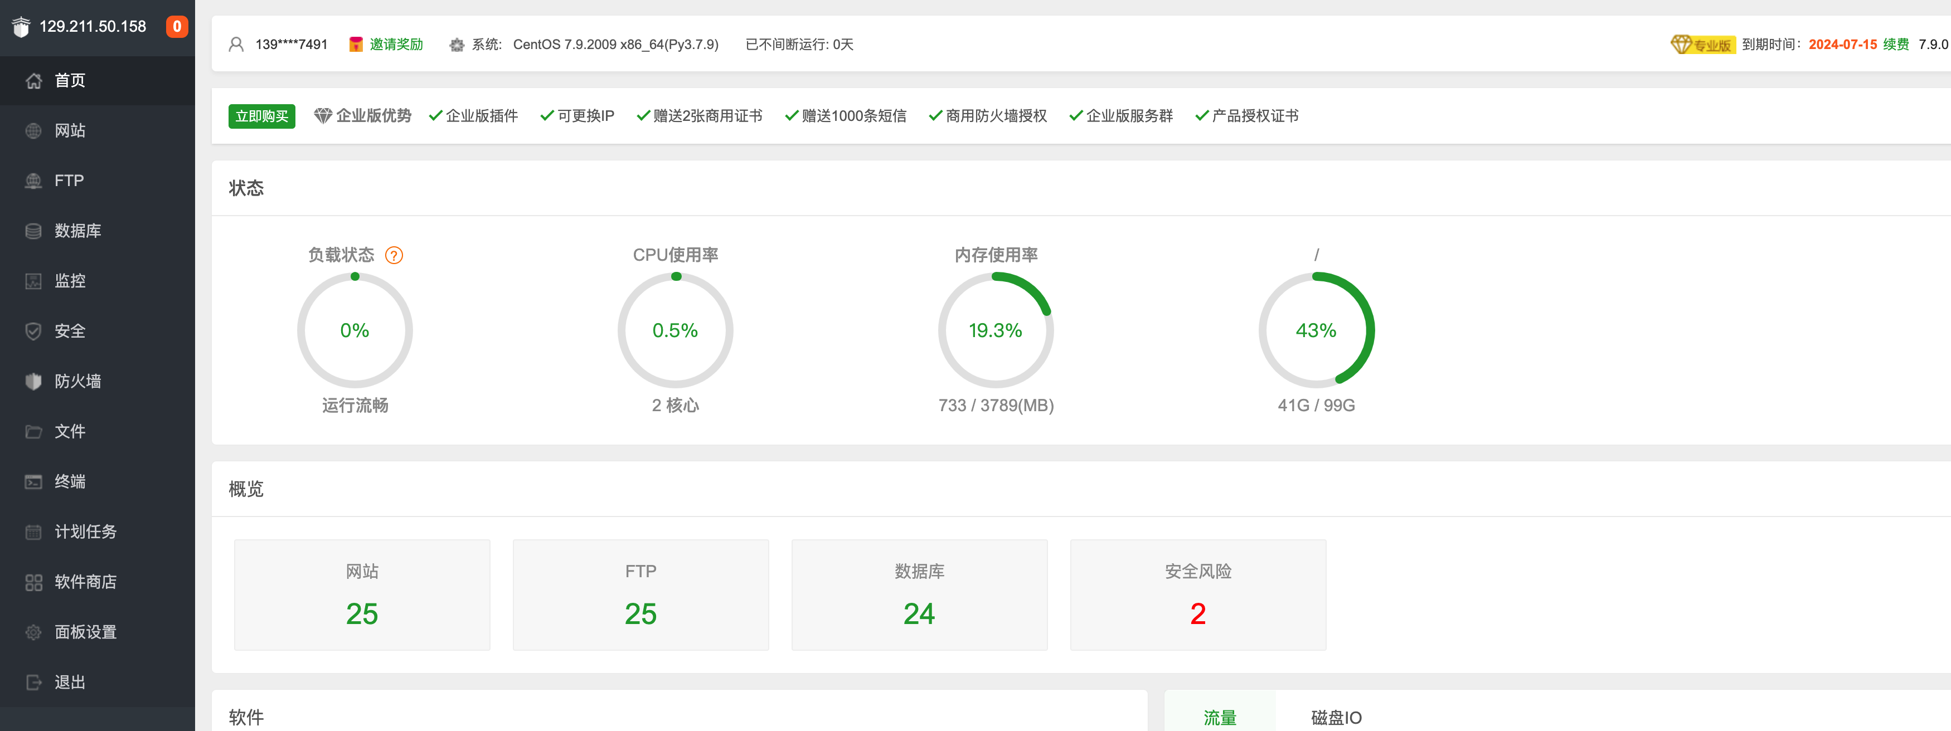The image size is (1951, 731).
Task: Click the CentOS 7.9.2009 system text
Action: pyautogui.click(x=616, y=44)
